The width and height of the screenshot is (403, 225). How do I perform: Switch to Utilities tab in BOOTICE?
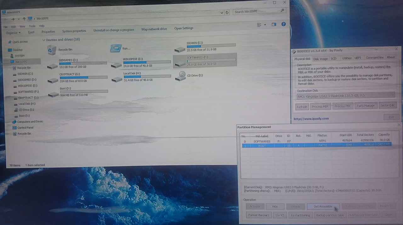(x=347, y=58)
